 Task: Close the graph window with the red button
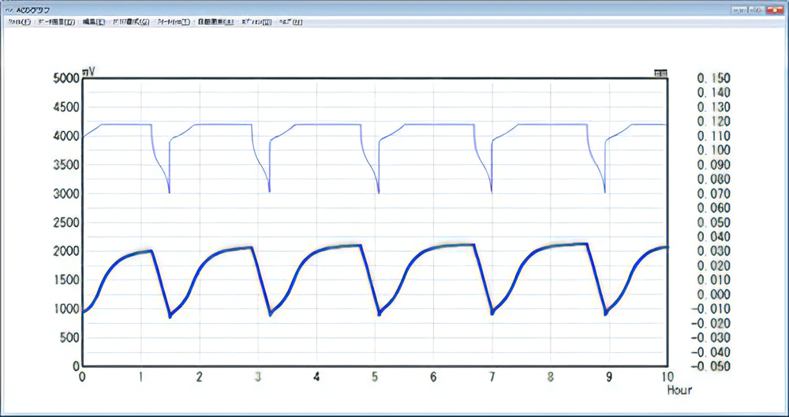point(775,10)
